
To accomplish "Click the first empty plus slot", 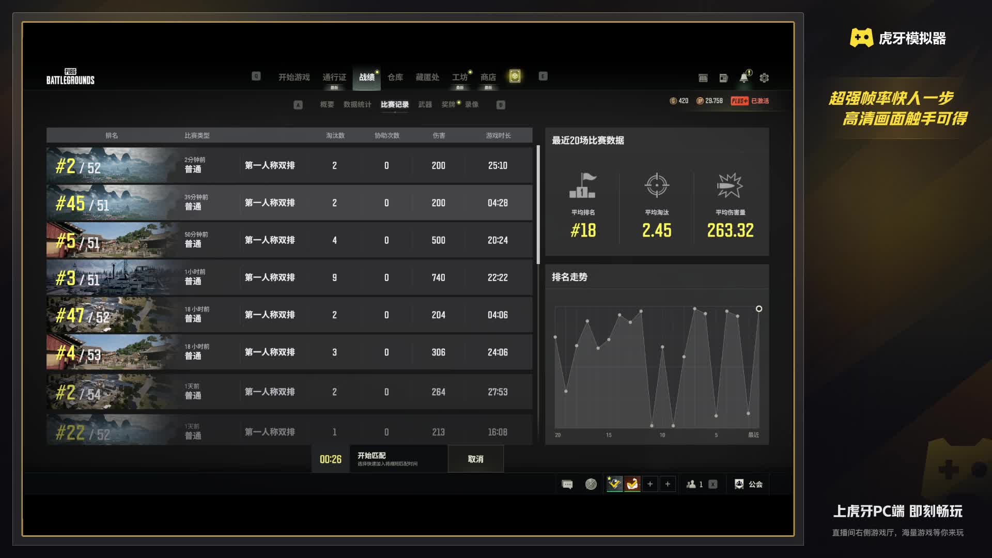I will pyautogui.click(x=650, y=484).
